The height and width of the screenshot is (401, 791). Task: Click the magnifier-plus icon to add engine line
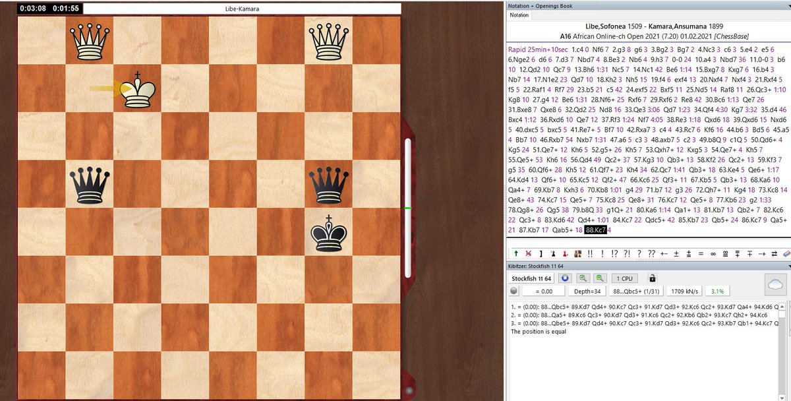pyautogui.click(x=584, y=280)
